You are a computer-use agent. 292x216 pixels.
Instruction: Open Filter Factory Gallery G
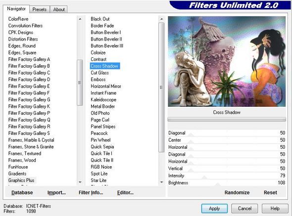click(29, 100)
